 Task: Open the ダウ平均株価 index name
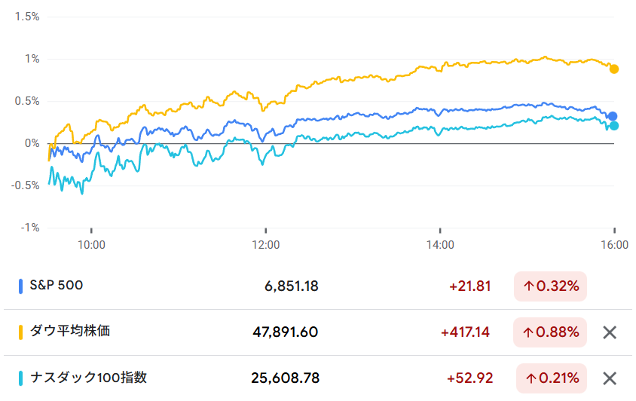click(69, 332)
